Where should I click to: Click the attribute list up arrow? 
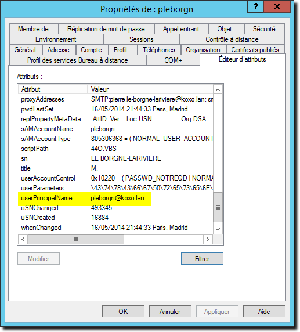coord(218,90)
